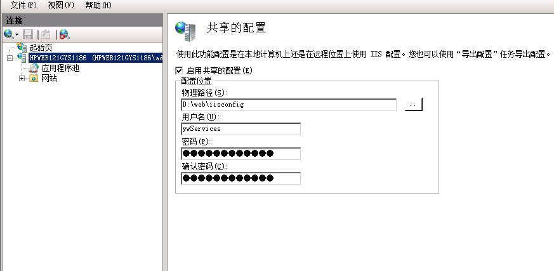Image resolution: width=554 pixels, height=271 pixels.
Task: Click the delete connection globe icon with red X
Action: pos(64,34)
